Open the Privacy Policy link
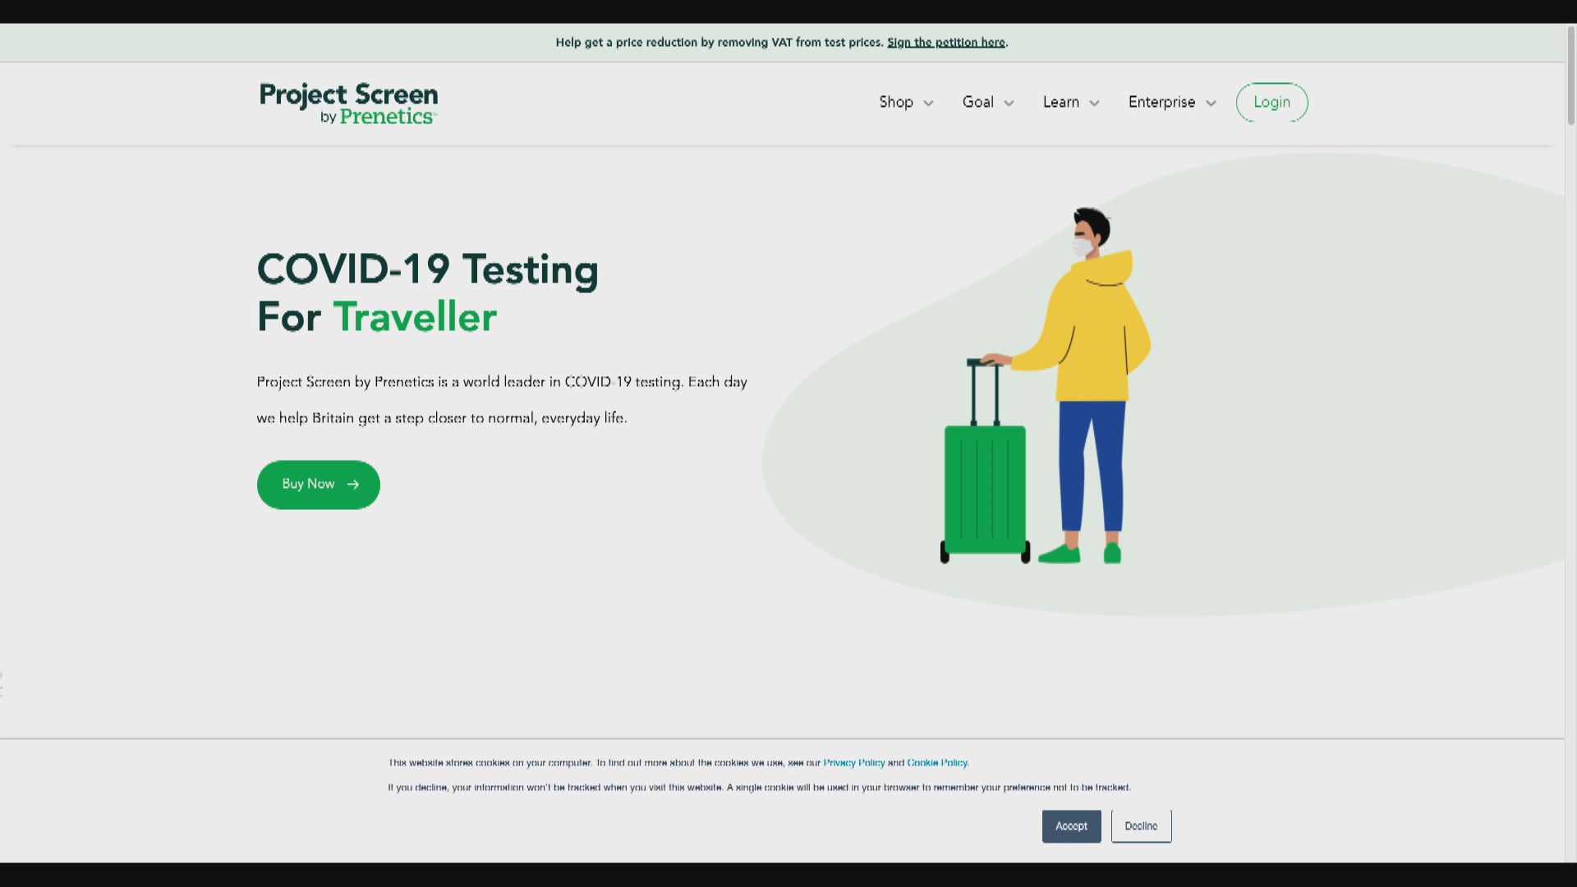This screenshot has width=1577, height=887. (x=854, y=763)
